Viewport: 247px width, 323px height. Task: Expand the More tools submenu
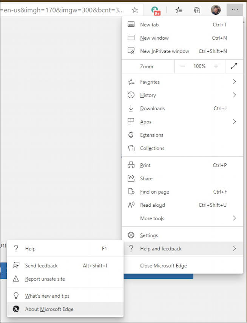click(234, 218)
